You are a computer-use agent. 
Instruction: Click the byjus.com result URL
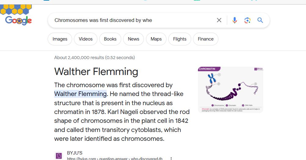[x=115, y=158]
